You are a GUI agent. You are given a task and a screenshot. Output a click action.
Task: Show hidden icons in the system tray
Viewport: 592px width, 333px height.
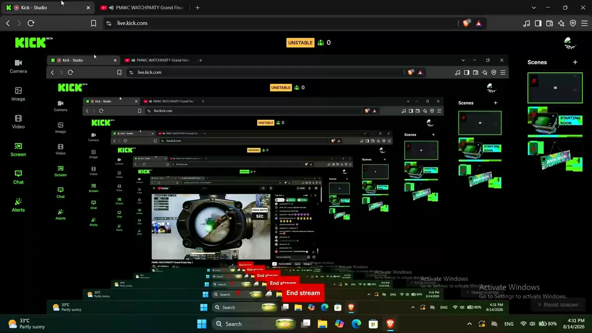[469, 324]
